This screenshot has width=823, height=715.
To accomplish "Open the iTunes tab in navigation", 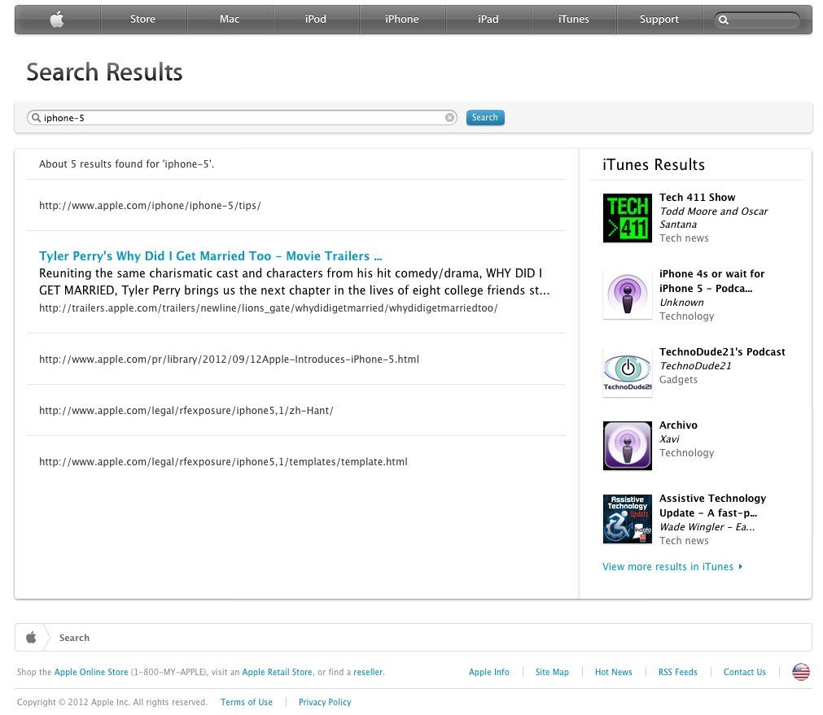I will click(x=574, y=20).
